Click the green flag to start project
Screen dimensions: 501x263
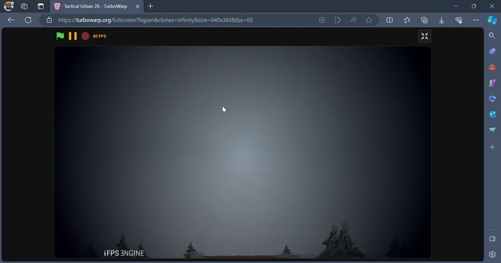[x=60, y=36]
